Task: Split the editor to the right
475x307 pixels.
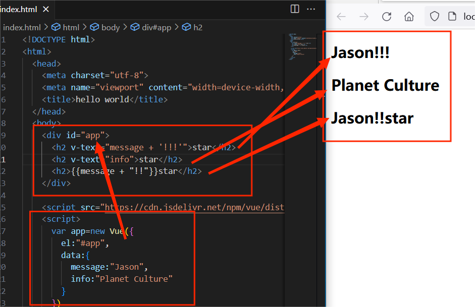Action: [x=295, y=9]
